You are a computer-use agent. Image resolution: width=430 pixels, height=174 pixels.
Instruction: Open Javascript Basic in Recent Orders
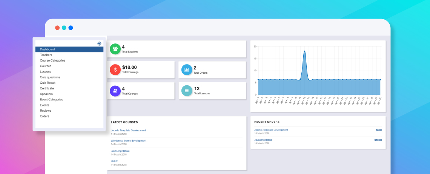tap(263, 140)
